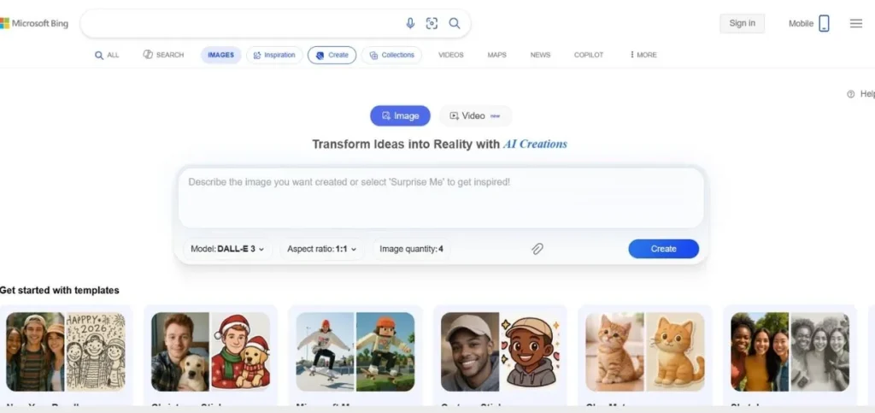Switch to Image generation mode
875x413 pixels.
(x=400, y=116)
